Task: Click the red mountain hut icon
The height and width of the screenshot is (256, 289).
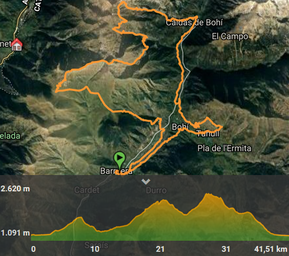Action: pos(17,45)
